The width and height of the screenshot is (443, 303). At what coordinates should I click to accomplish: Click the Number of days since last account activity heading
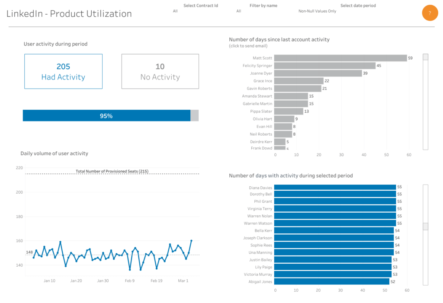coord(279,39)
